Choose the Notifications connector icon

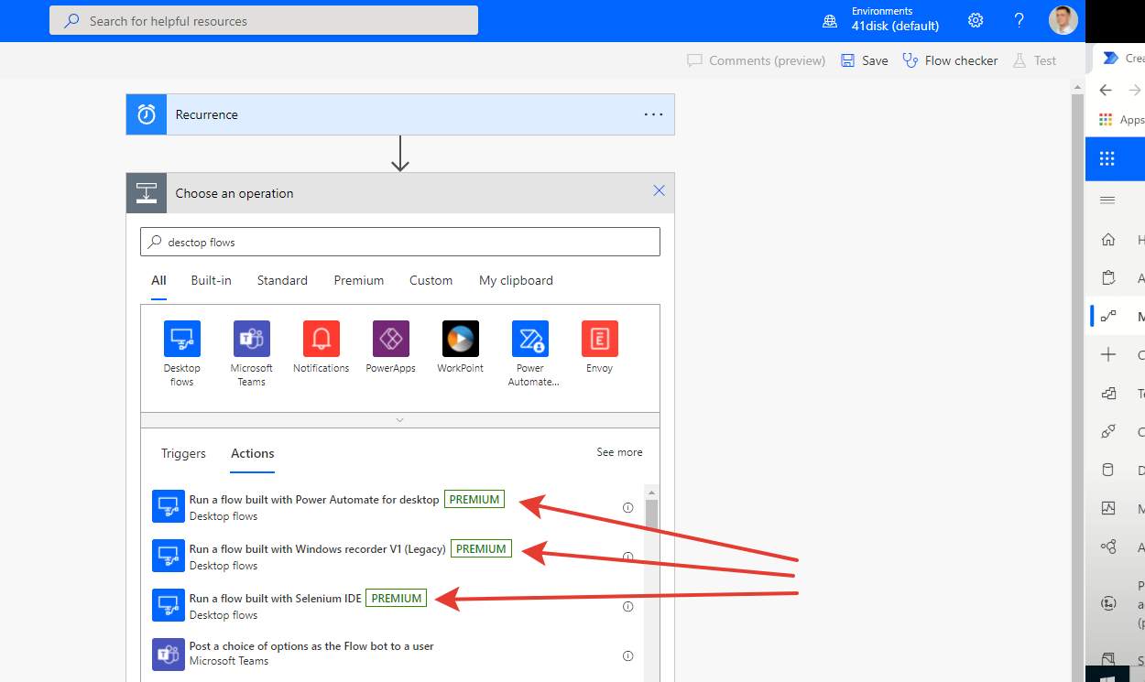[321, 339]
